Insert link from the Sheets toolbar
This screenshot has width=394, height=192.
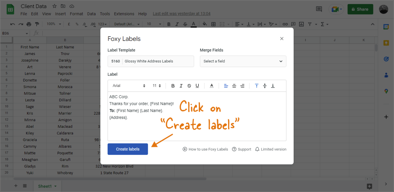pos(285,24)
